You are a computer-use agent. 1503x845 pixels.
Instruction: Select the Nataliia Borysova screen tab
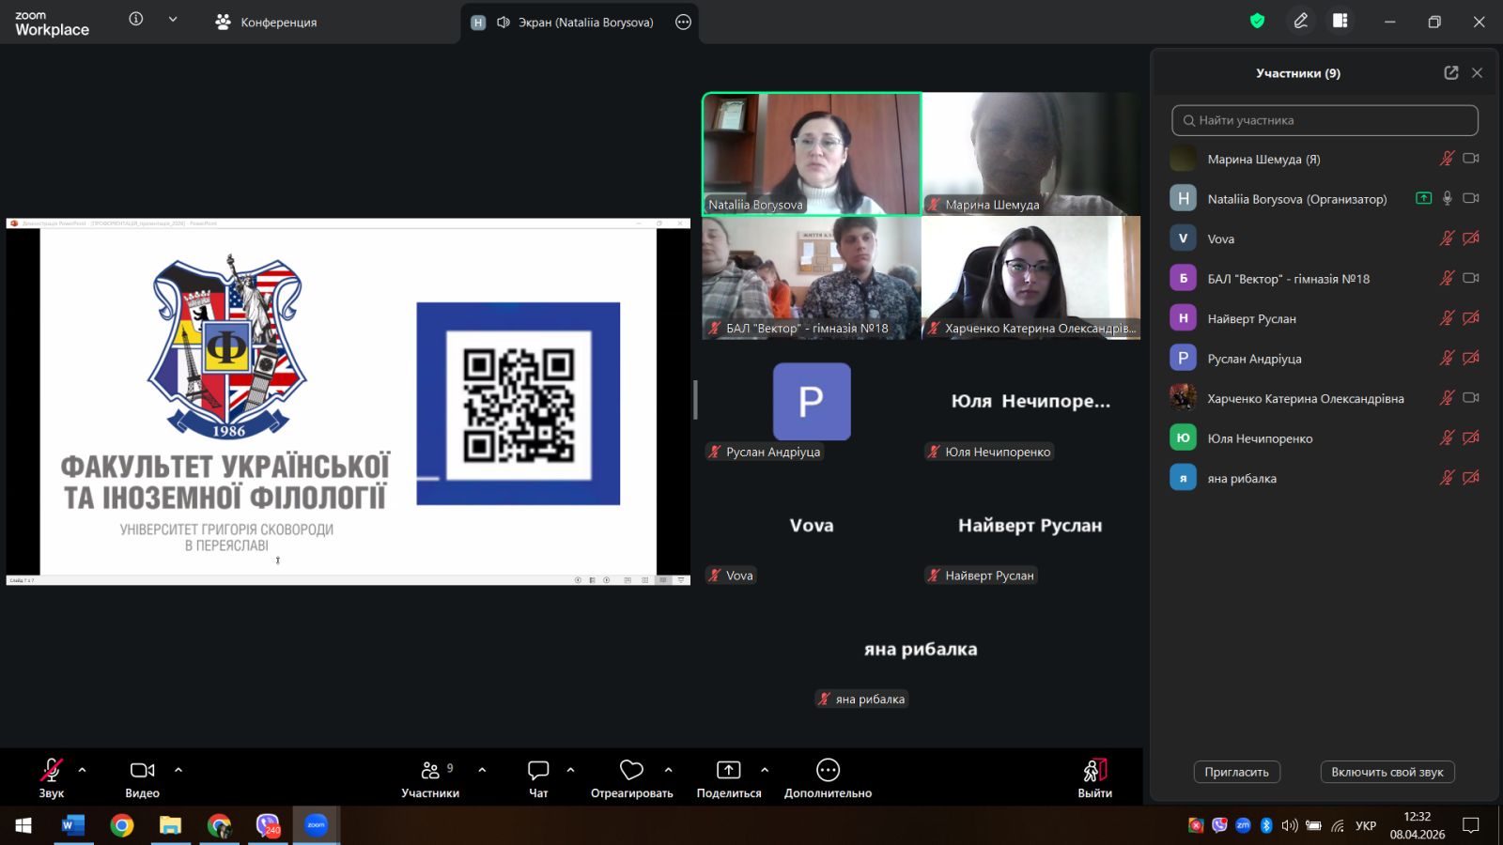(x=574, y=23)
